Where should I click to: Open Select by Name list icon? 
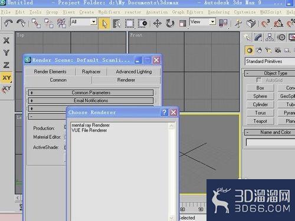tap(117, 24)
